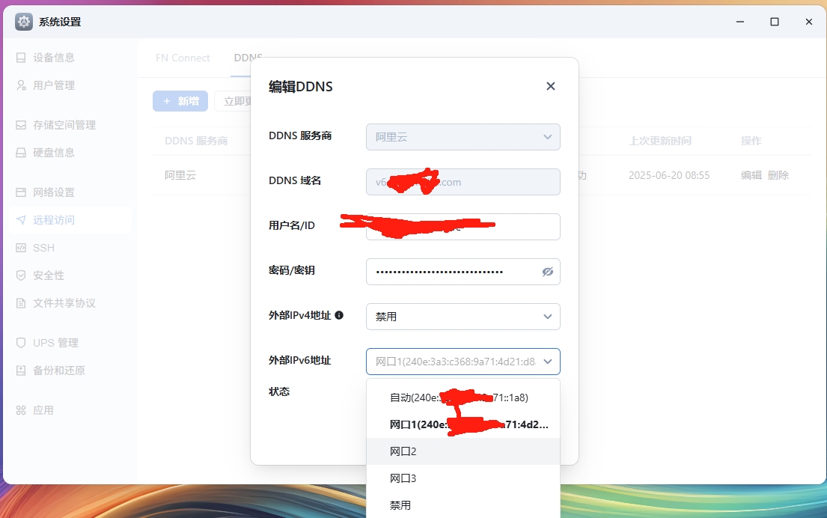827x518 pixels.
Task: Select the 自动 IPv6 option
Action: point(463,397)
